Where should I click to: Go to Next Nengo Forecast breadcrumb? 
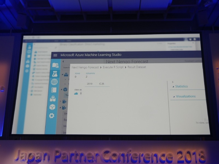click(x=85, y=67)
